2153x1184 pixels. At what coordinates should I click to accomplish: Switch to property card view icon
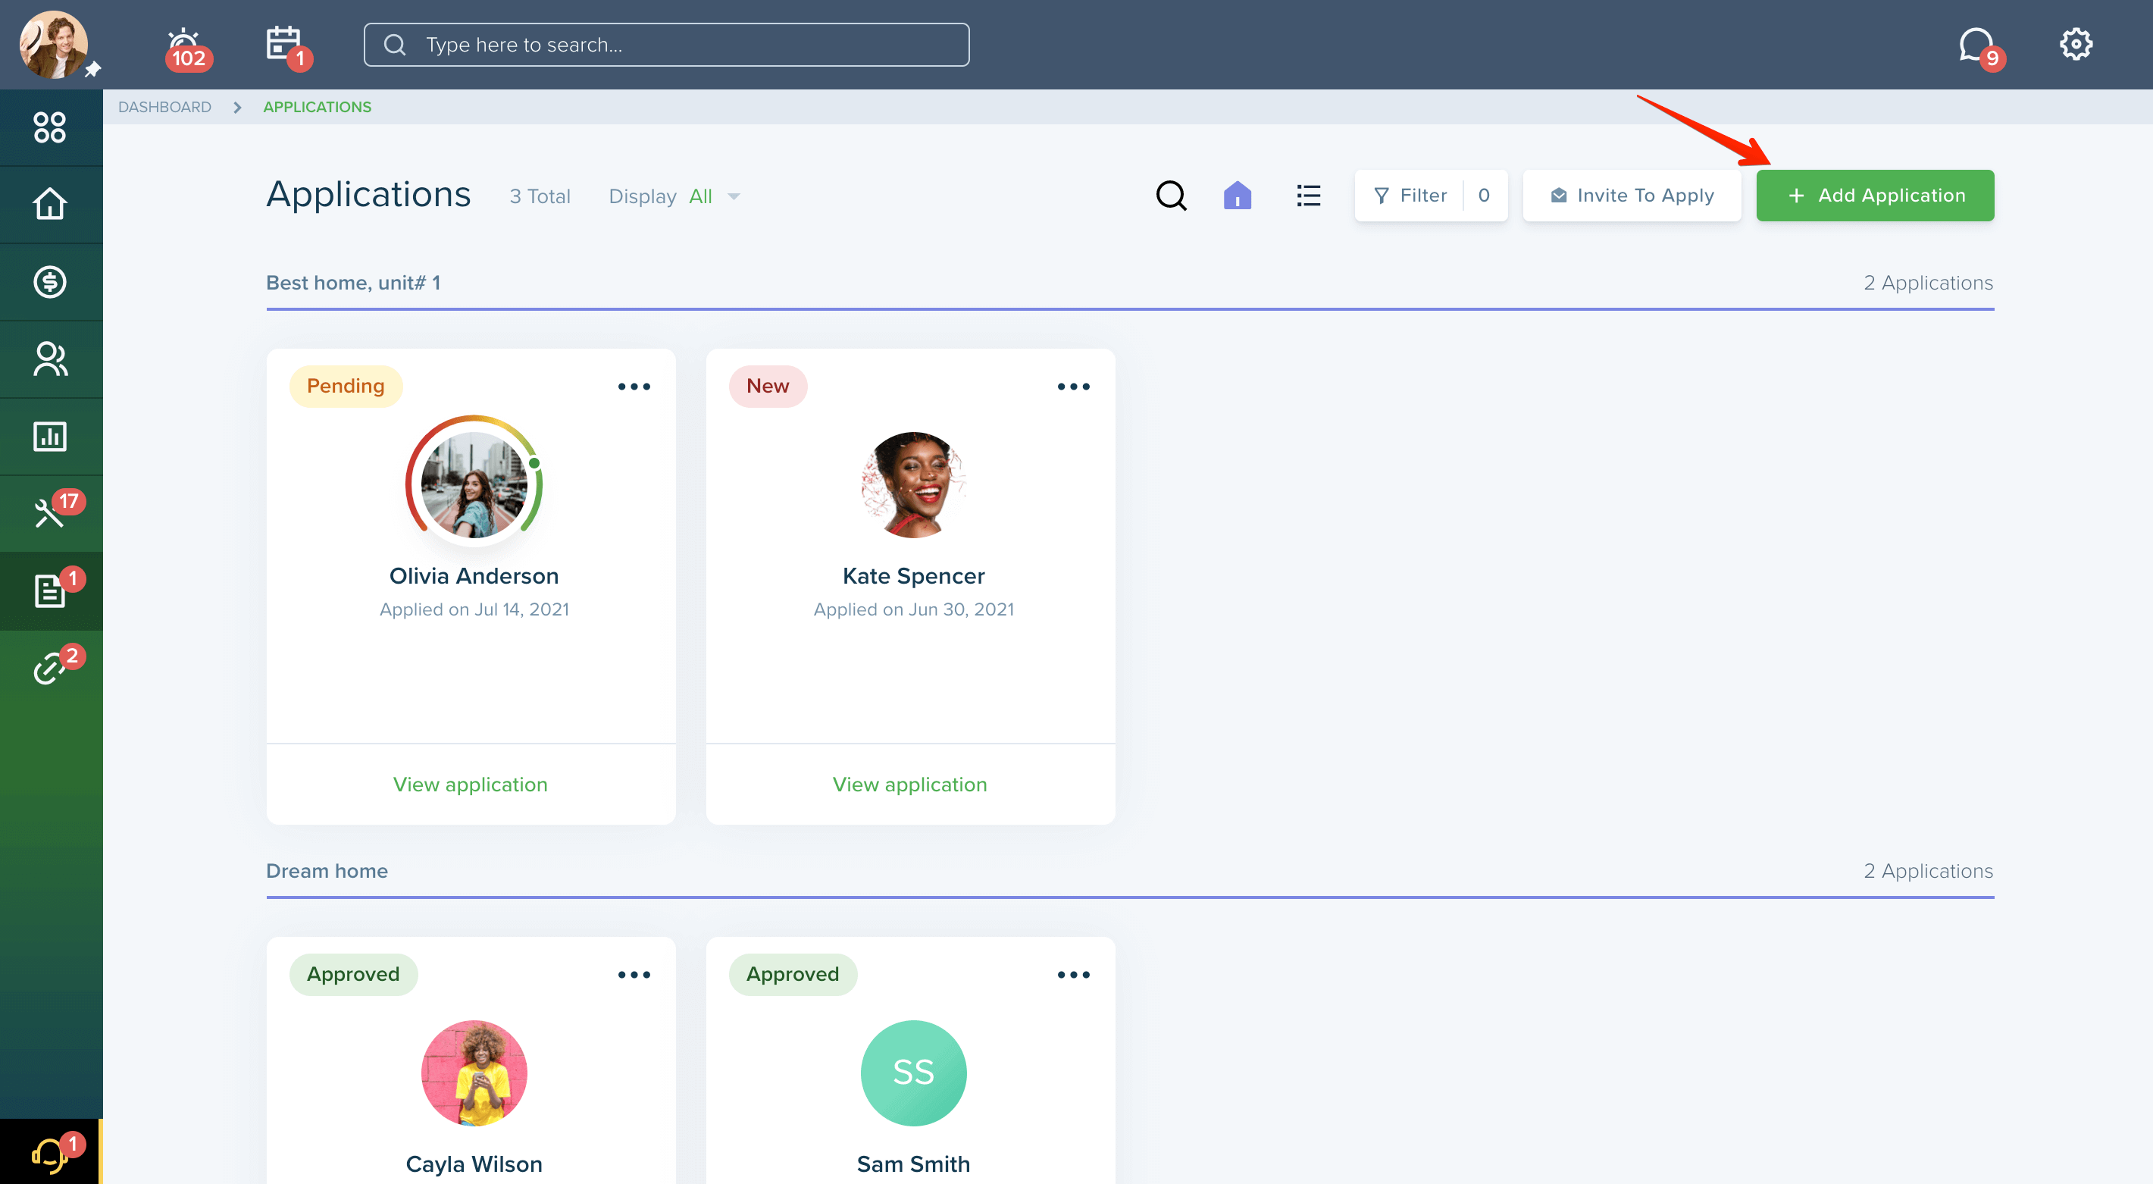[x=1237, y=196]
